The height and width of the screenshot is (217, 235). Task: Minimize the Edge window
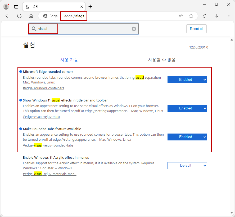(204, 4)
